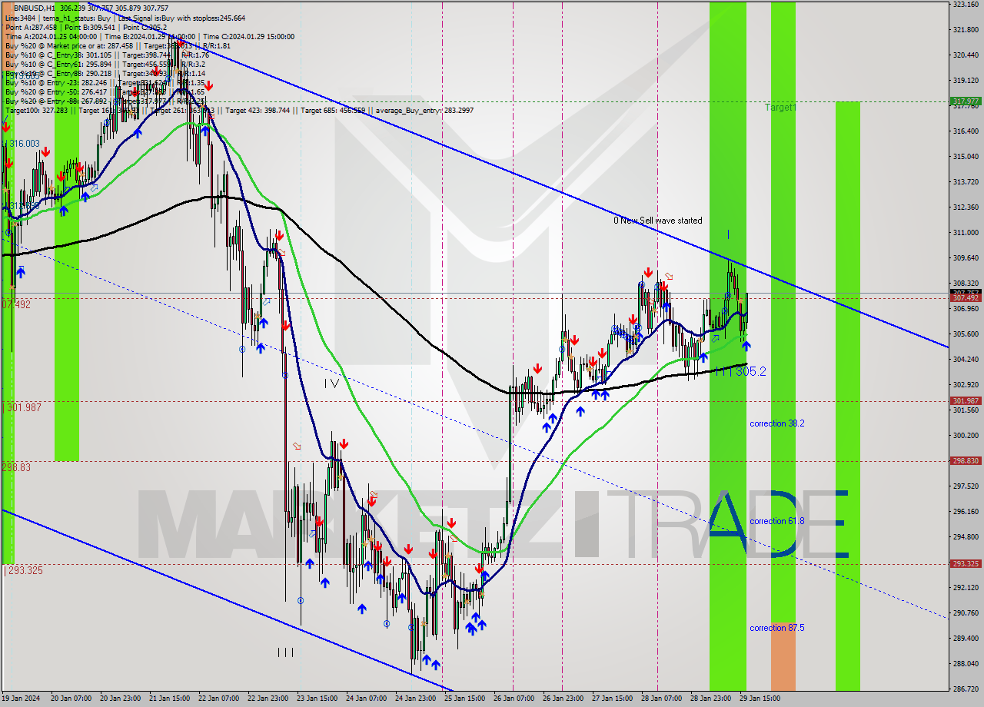The height and width of the screenshot is (707, 984).
Task: Click the left-side 298.83 level label
Action: [16, 467]
